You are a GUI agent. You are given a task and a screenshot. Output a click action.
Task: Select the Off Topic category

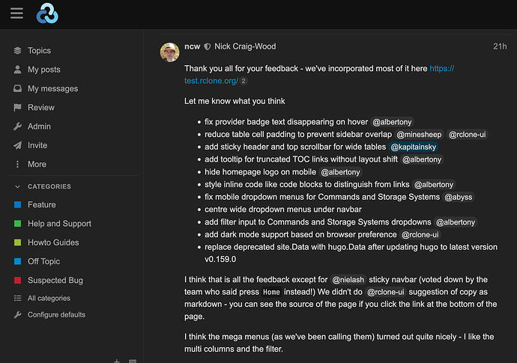44,261
